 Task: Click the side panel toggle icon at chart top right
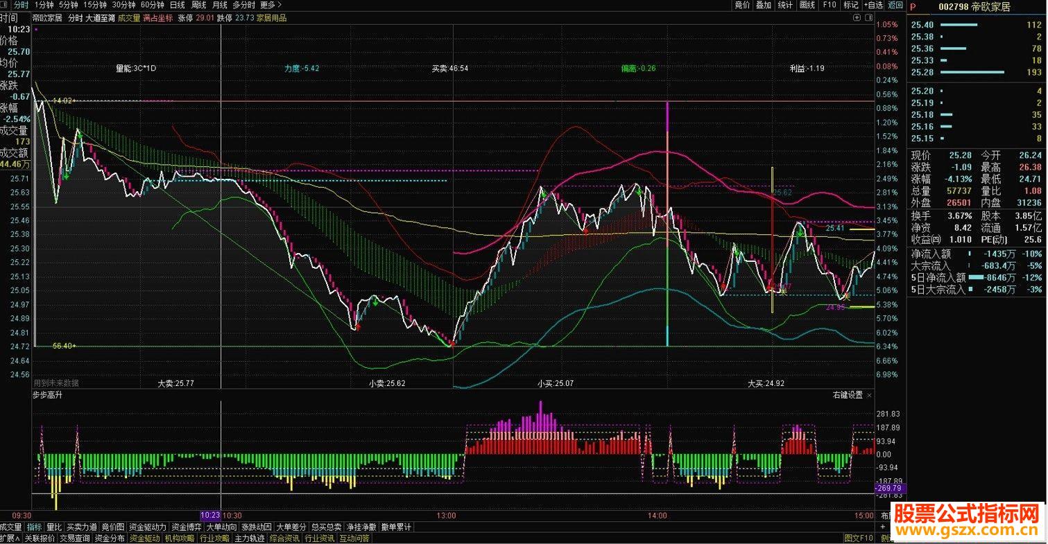click(868, 17)
